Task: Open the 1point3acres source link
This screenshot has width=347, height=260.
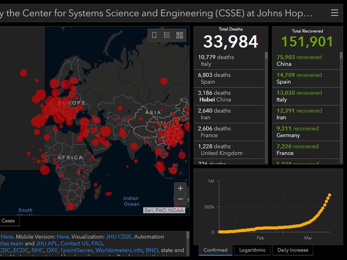Action: pyautogui.click(x=75, y=251)
